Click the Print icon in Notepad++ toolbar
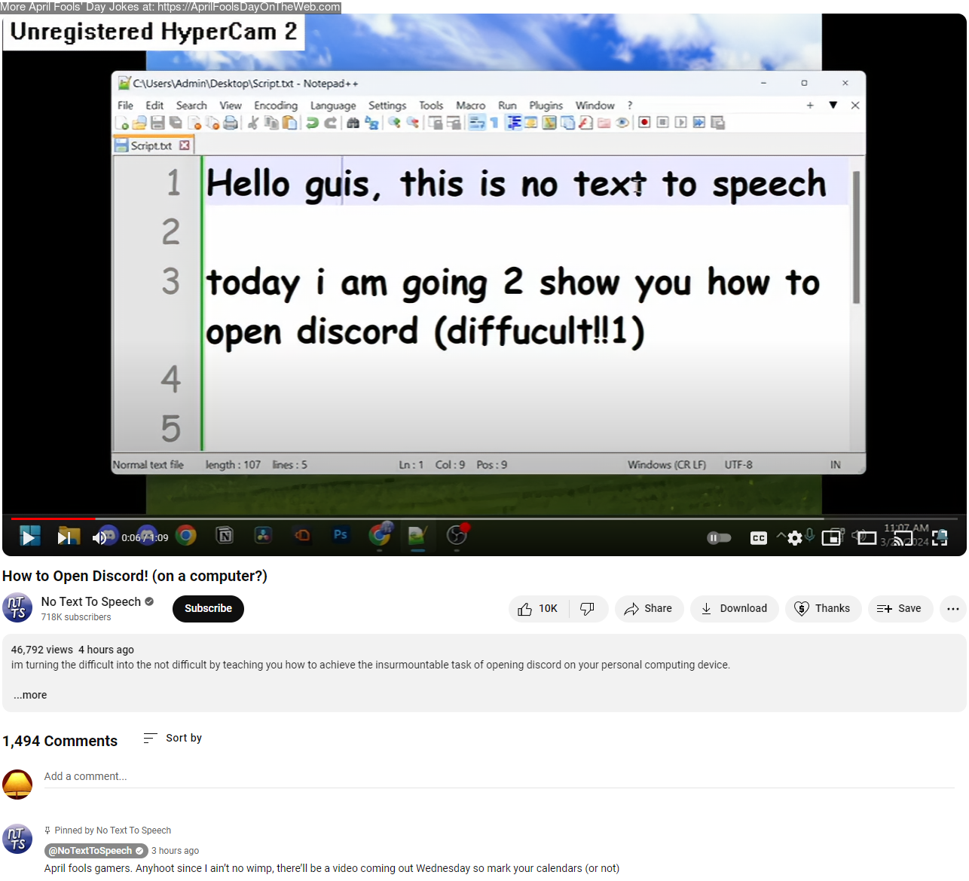This screenshot has height=881, width=969. click(231, 123)
